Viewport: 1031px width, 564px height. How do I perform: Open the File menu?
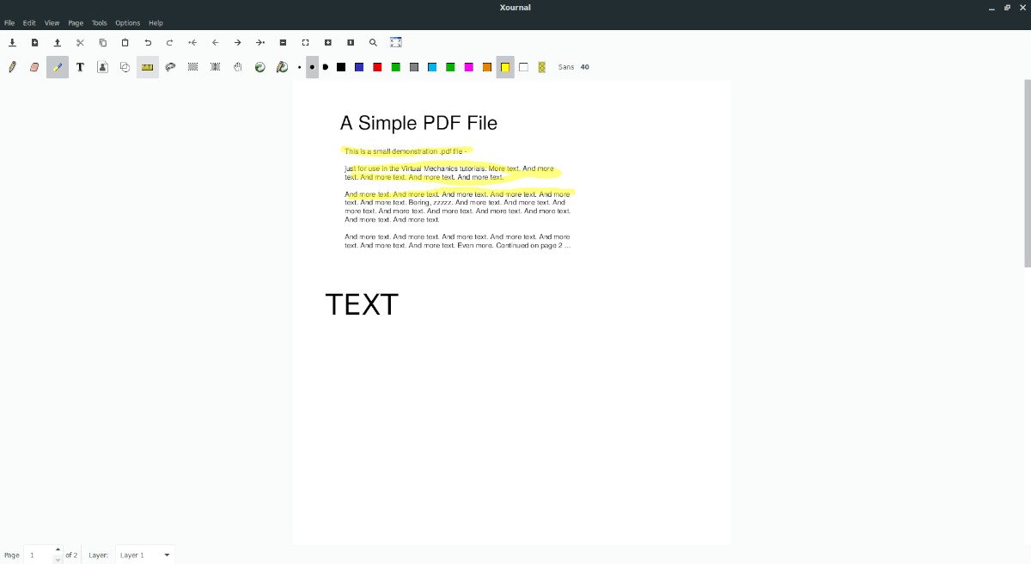pyautogui.click(x=9, y=22)
